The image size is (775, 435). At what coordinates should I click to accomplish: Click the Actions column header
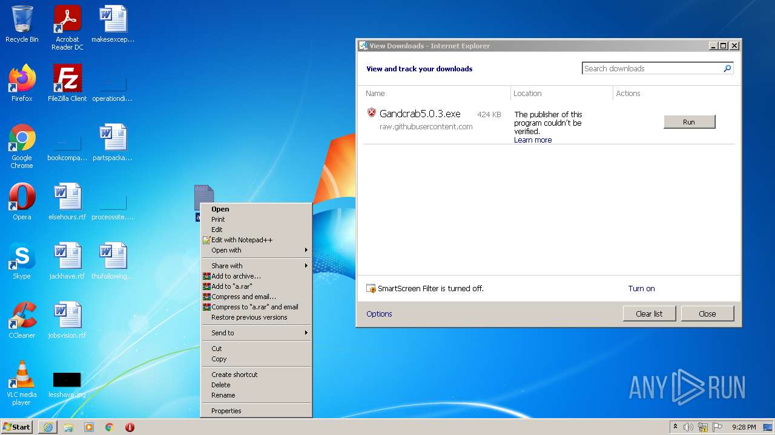[628, 94]
